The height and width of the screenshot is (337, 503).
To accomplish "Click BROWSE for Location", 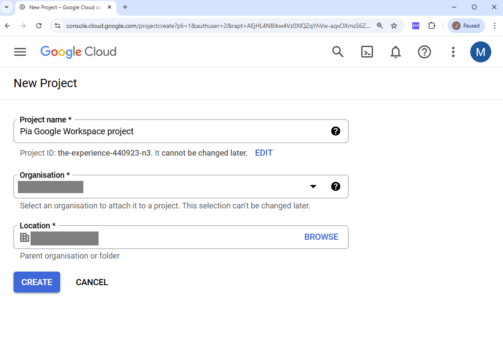I will pos(321,237).
